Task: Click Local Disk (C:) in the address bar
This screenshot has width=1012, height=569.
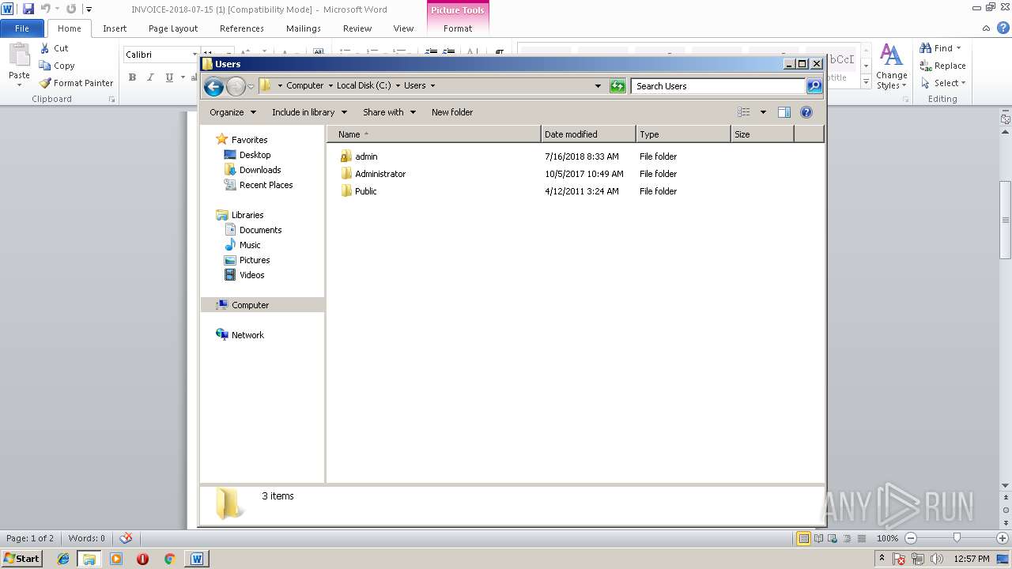Action: 364,85
